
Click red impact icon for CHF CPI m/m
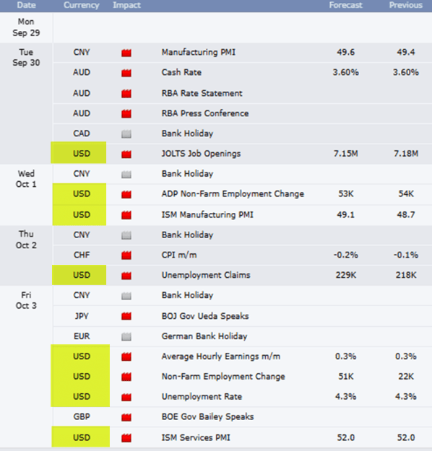(x=126, y=255)
